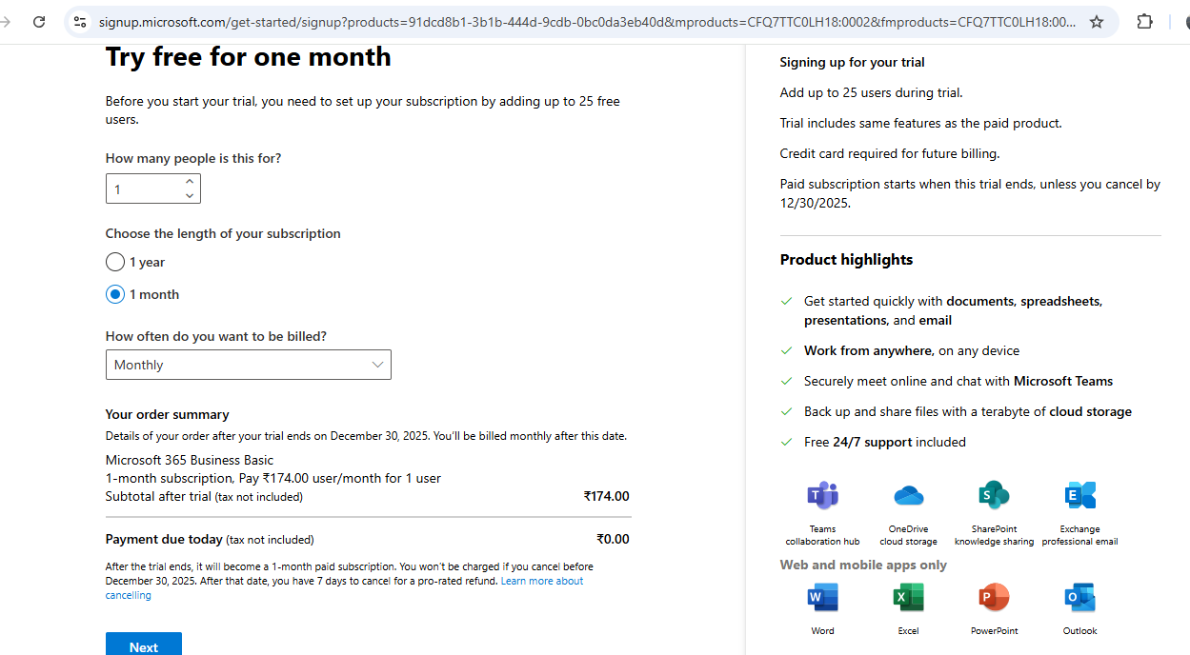Reload the page using the refresh button

(39, 22)
